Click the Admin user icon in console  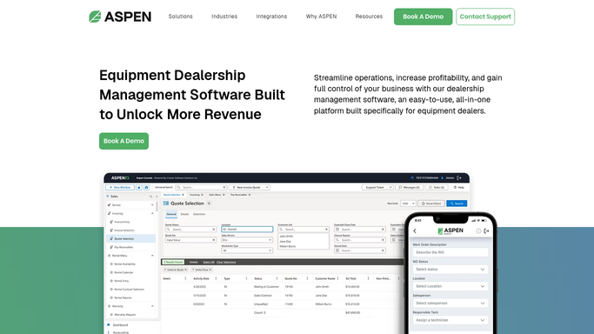coord(442,177)
